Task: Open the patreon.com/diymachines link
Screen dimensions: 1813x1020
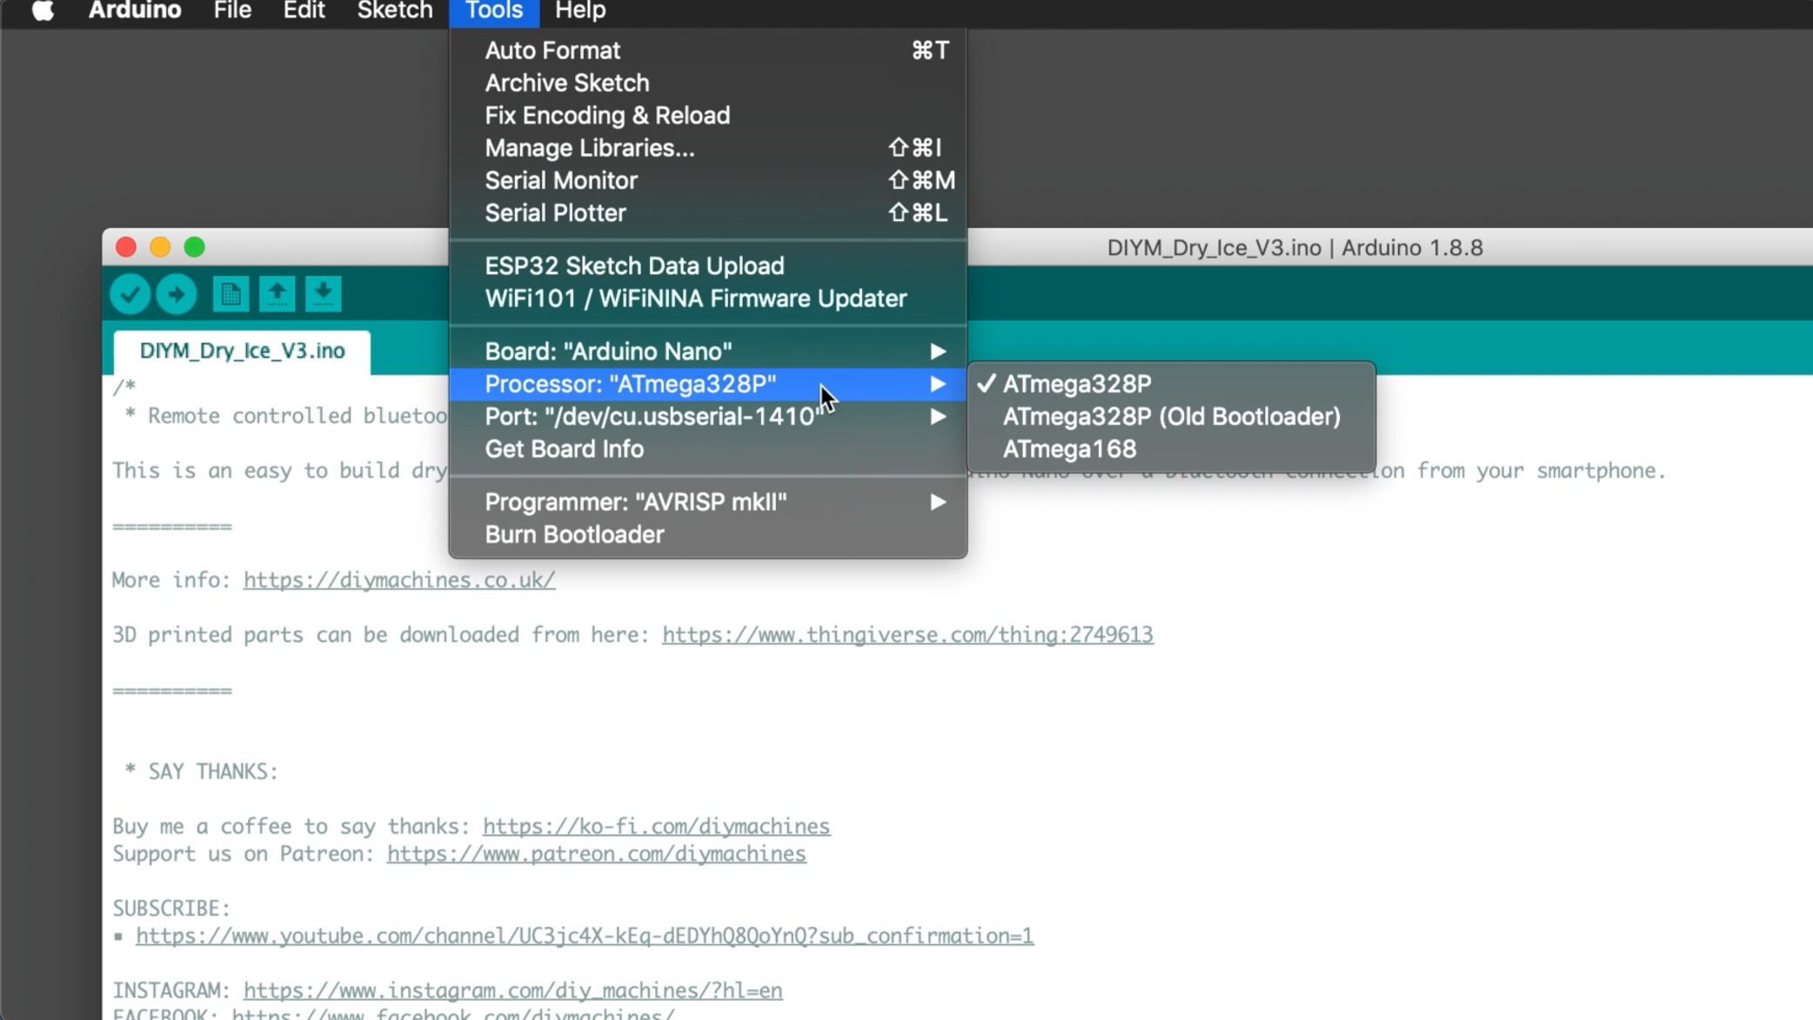Action: coord(597,854)
